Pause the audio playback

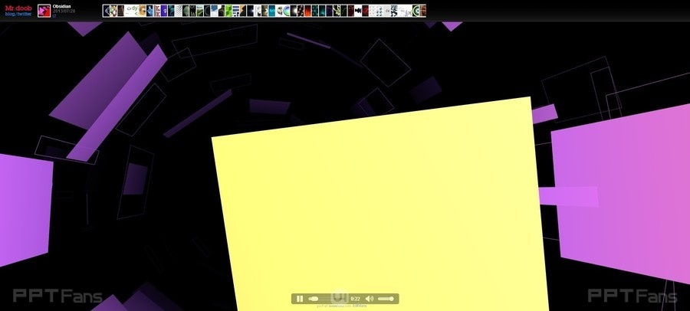300,299
